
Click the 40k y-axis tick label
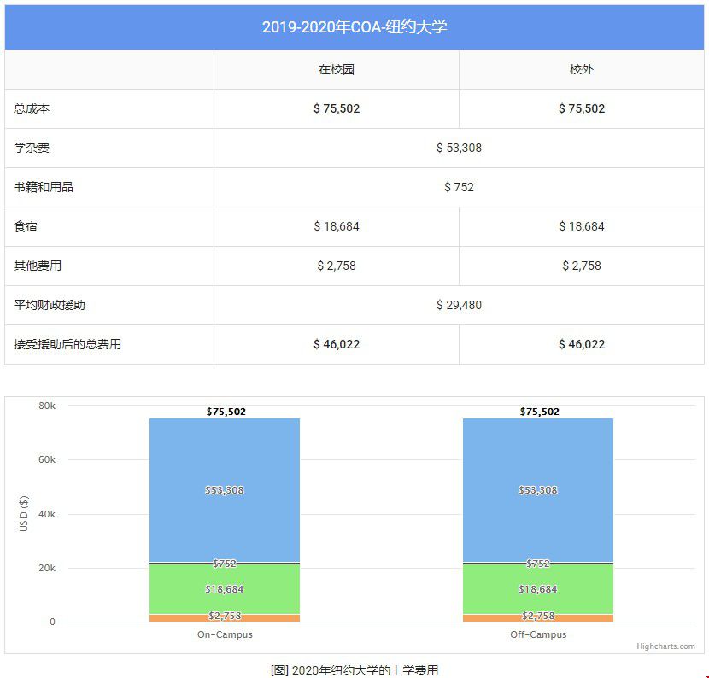point(47,514)
